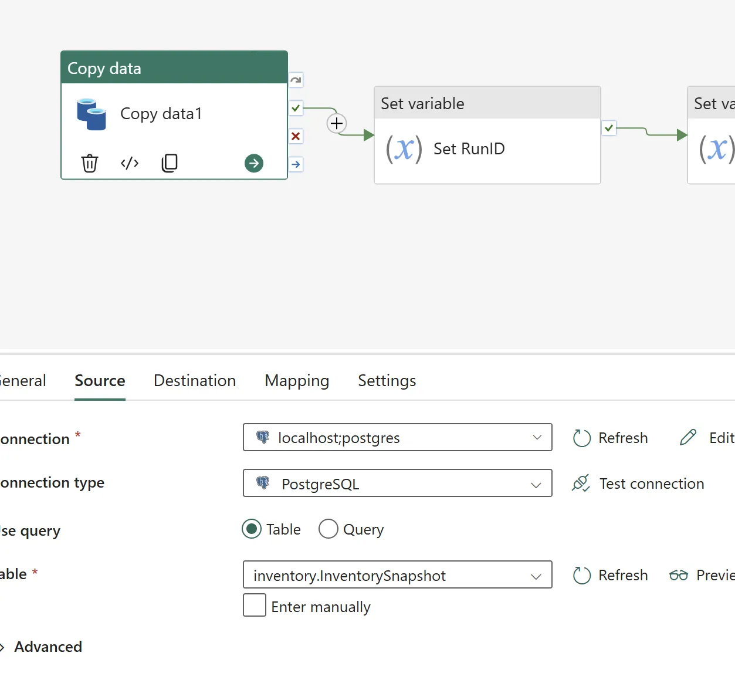
Task: Click the Preview data glasses icon
Action: click(x=679, y=576)
